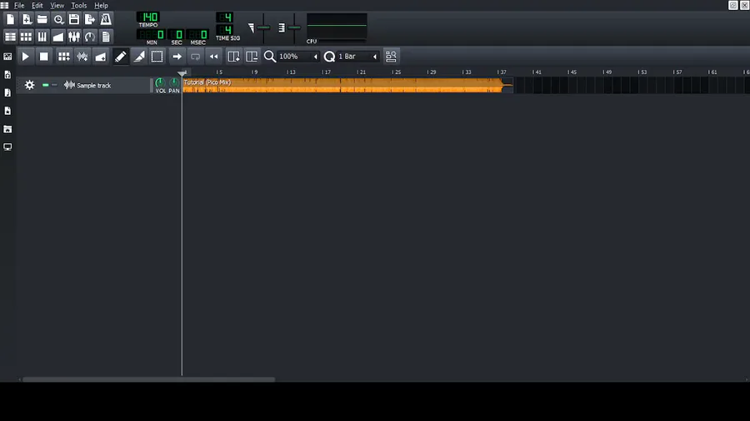This screenshot has height=421, width=750.
Task: Click the quantization Q icon
Action: click(x=329, y=57)
